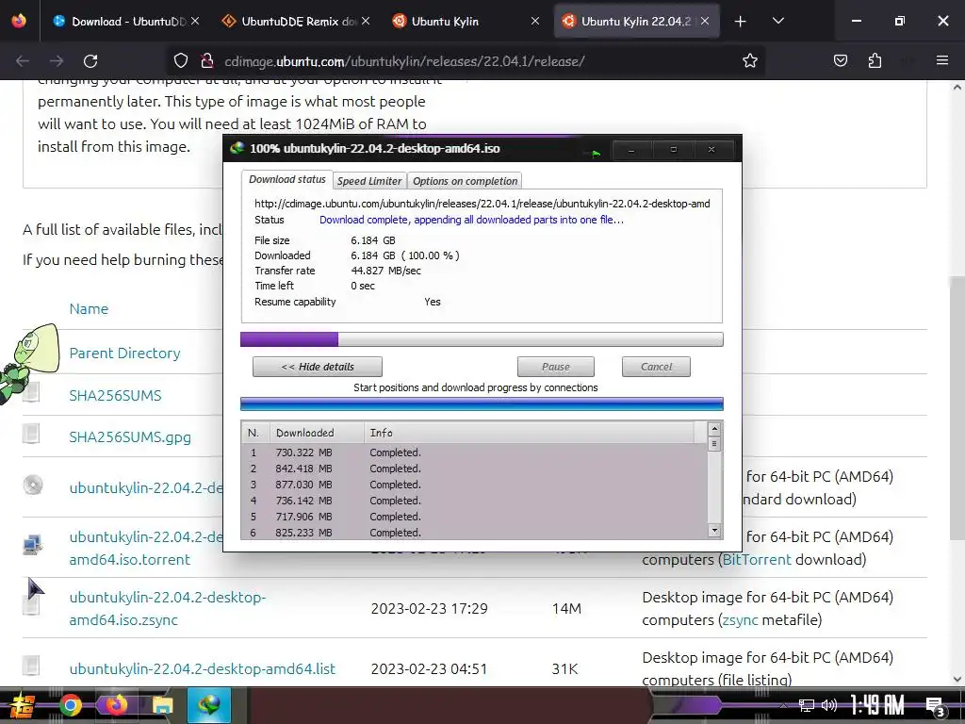Launch Chrome from the taskbar
Viewport: 965px width, 724px height.
tap(70, 705)
